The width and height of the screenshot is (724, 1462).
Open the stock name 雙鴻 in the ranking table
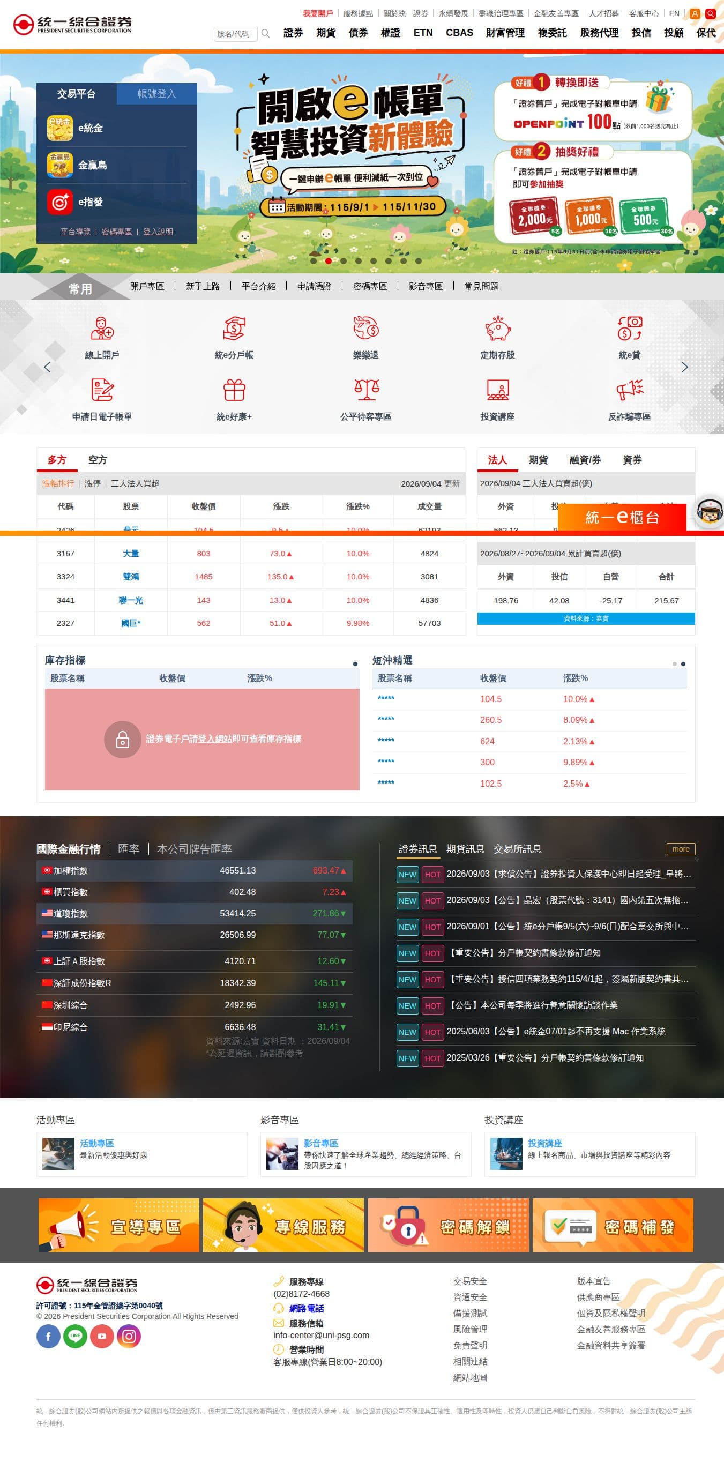[x=131, y=577]
